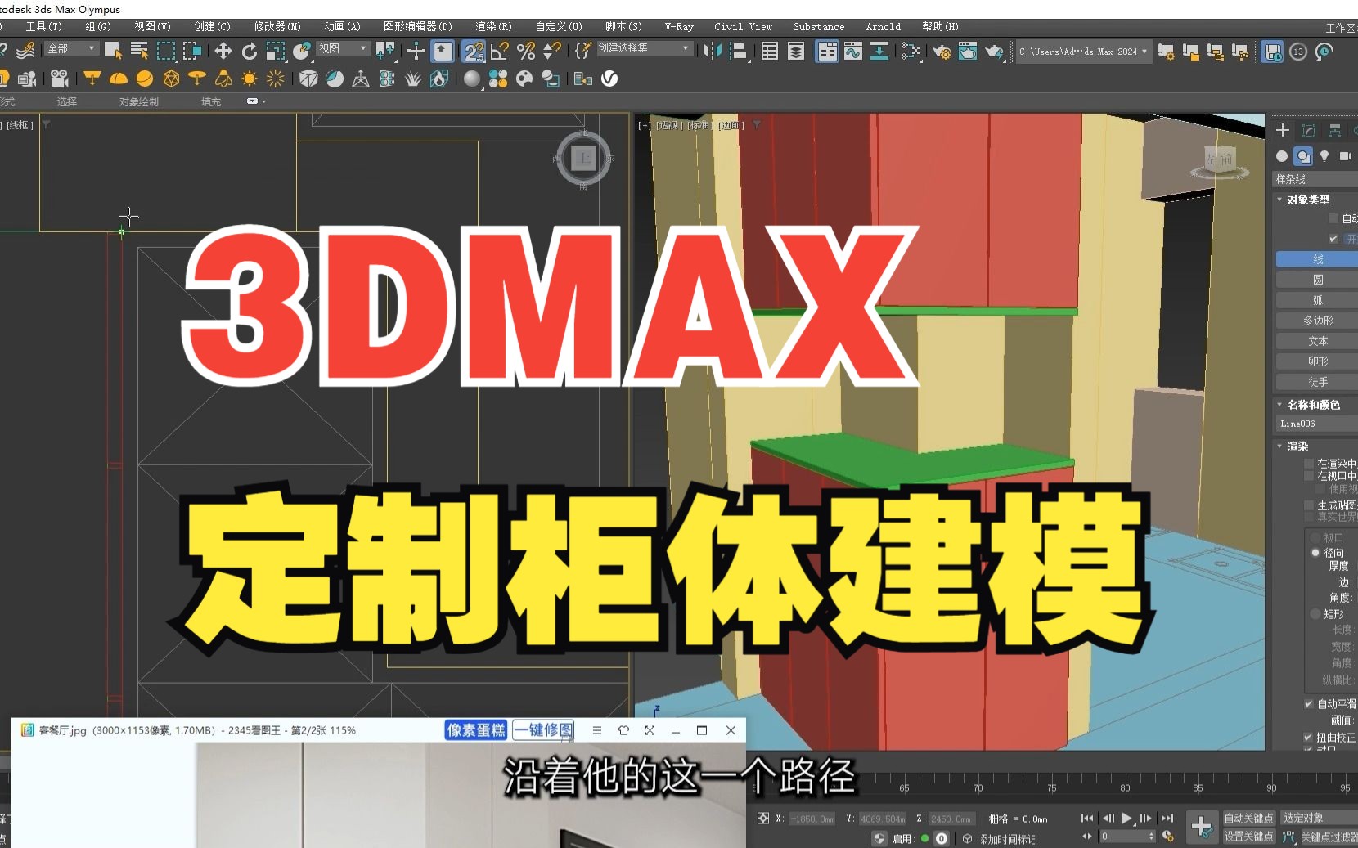
Task: Toggle the 在渲染中启用 checkbox
Action: click(x=1309, y=464)
